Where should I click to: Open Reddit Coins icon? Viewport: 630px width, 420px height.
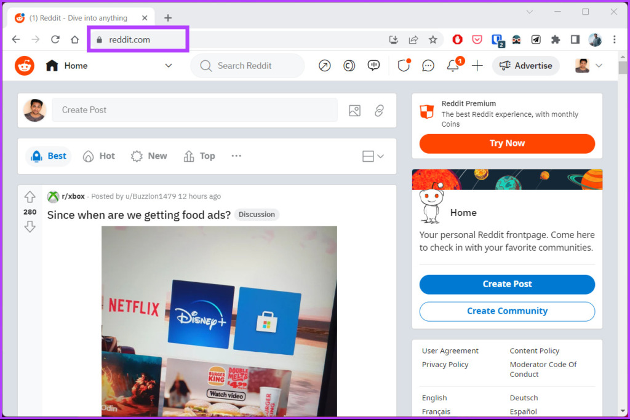click(x=349, y=65)
